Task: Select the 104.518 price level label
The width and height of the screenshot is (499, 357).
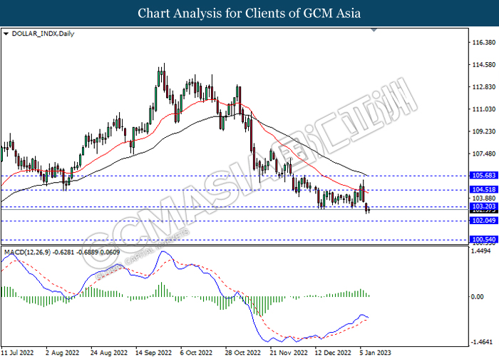Action: pyautogui.click(x=484, y=190)
